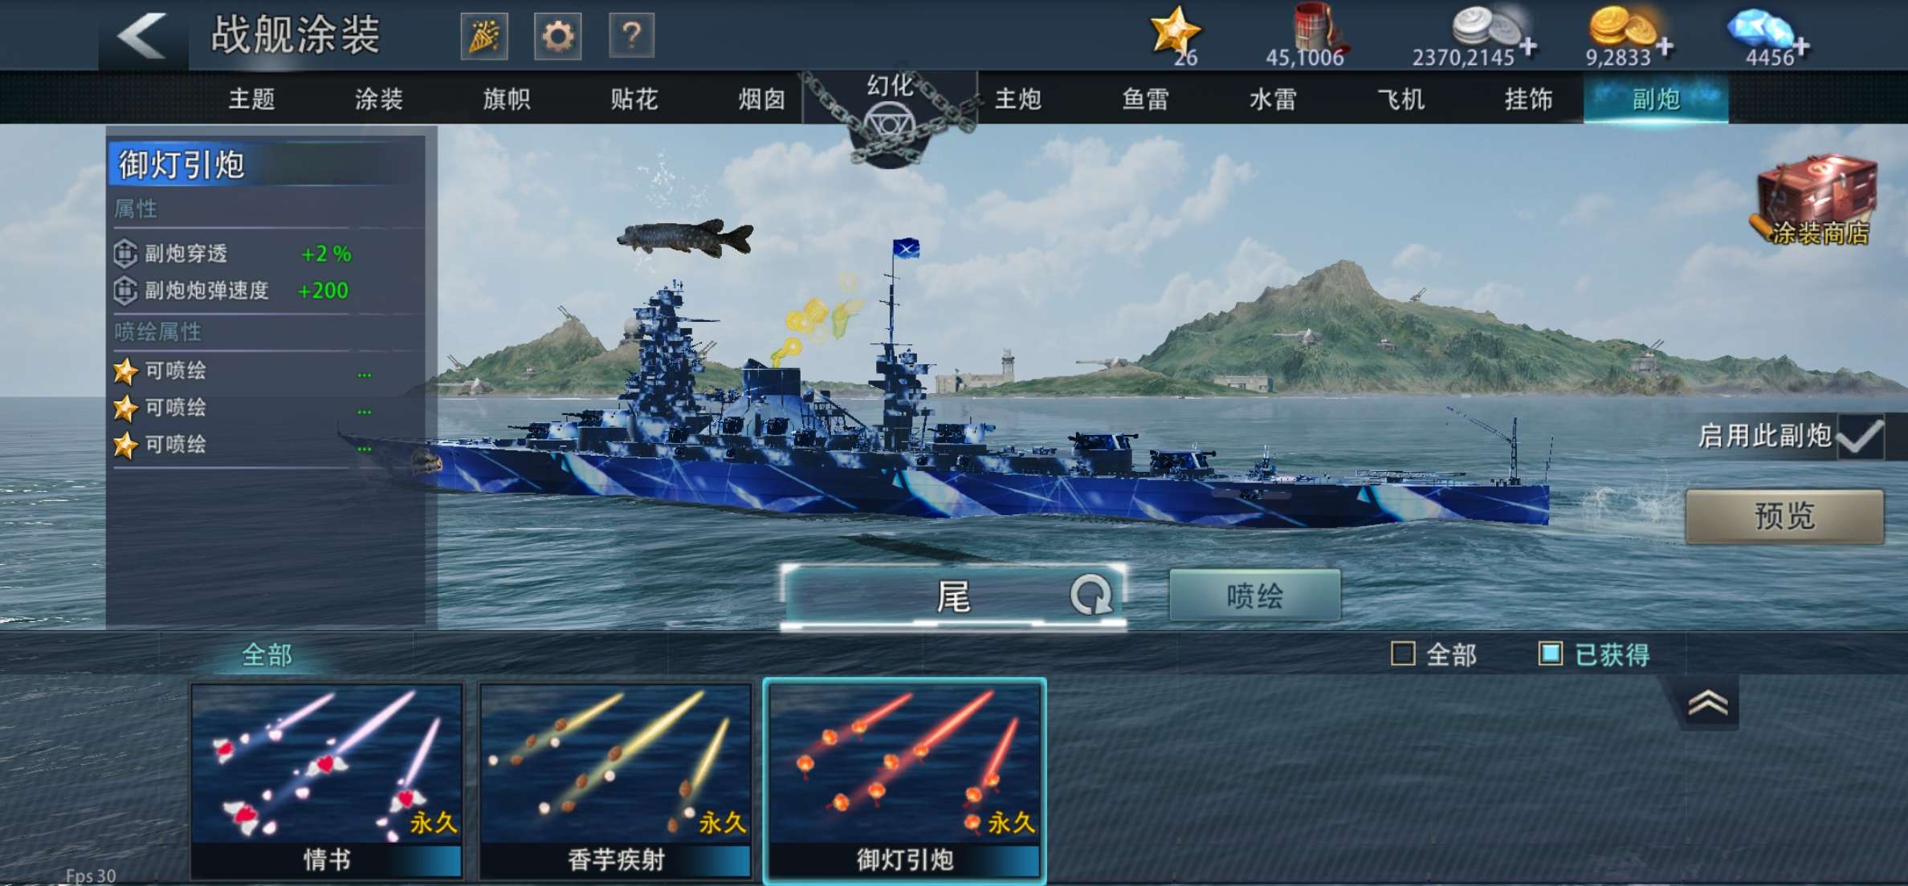Image resolution: width=1908 pixels, height=886 pixels.
Task: Open settings gear icon
Action: point(557,36)
